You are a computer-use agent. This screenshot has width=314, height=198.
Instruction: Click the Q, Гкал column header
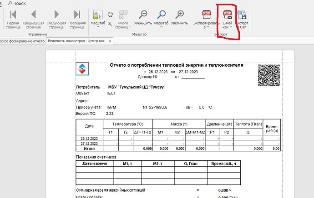(x=191, y=163)
